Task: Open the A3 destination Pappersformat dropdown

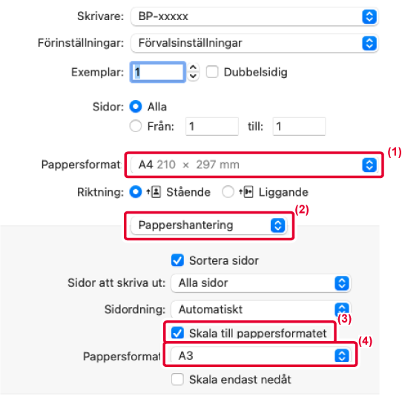Action: click(260, 355)
